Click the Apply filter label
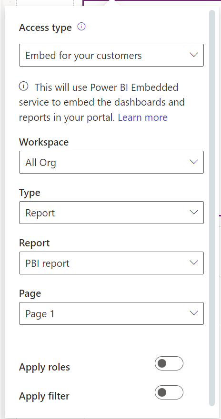This screenshot has width=221, height=419. coord(44,396)
